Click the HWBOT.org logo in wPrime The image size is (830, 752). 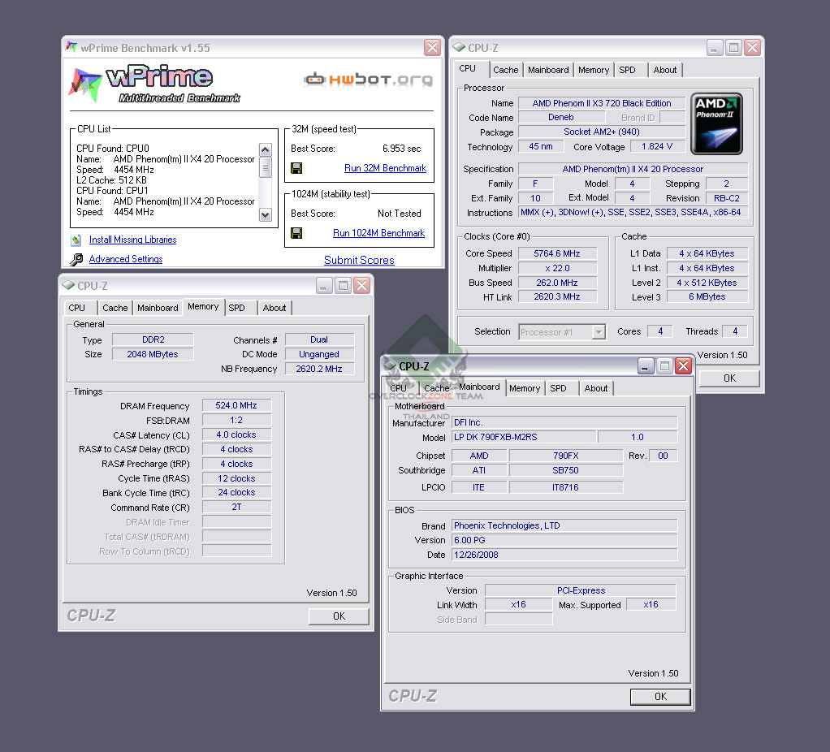click(x=368, y=80)
